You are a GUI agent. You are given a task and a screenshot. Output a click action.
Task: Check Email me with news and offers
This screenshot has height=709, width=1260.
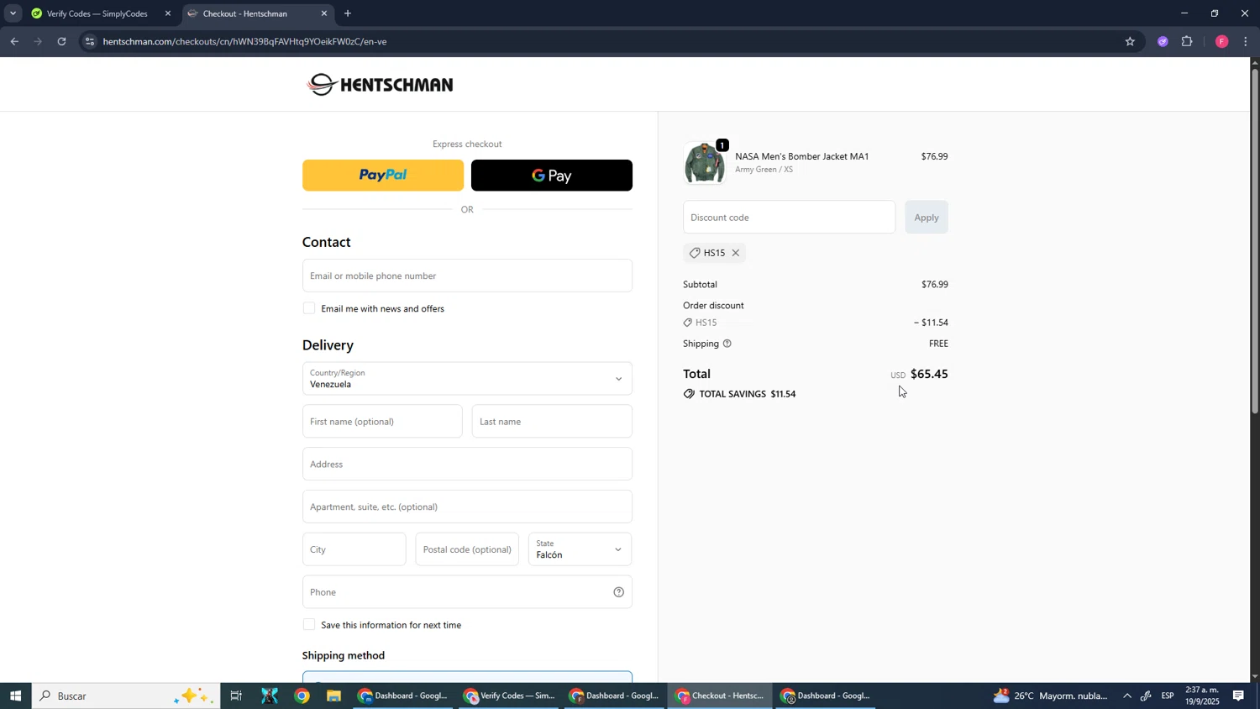309,308
